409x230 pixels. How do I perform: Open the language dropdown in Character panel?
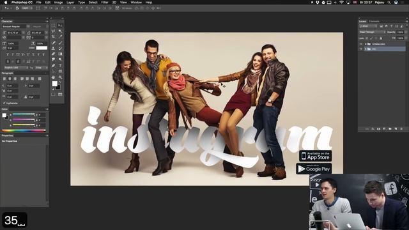coord(16,68)
